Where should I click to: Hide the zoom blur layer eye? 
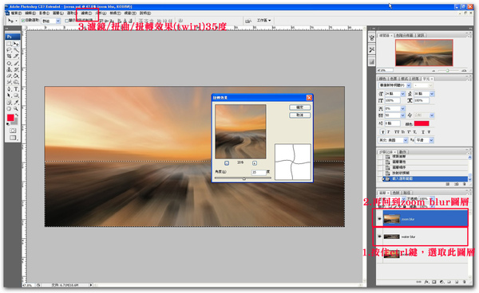pyautogui.click(x=379, y=219)
